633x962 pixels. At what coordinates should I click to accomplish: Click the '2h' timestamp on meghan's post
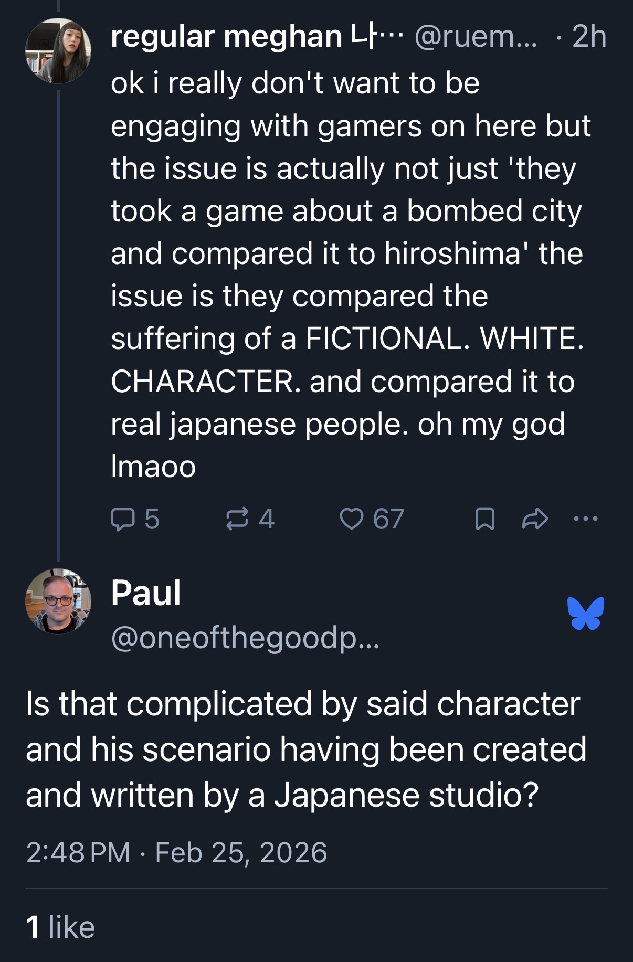[x=589, y=37]
